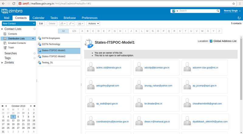Click the search magnifier icon
Viewport: 243px width, 134px height.
tap(218, 11)
